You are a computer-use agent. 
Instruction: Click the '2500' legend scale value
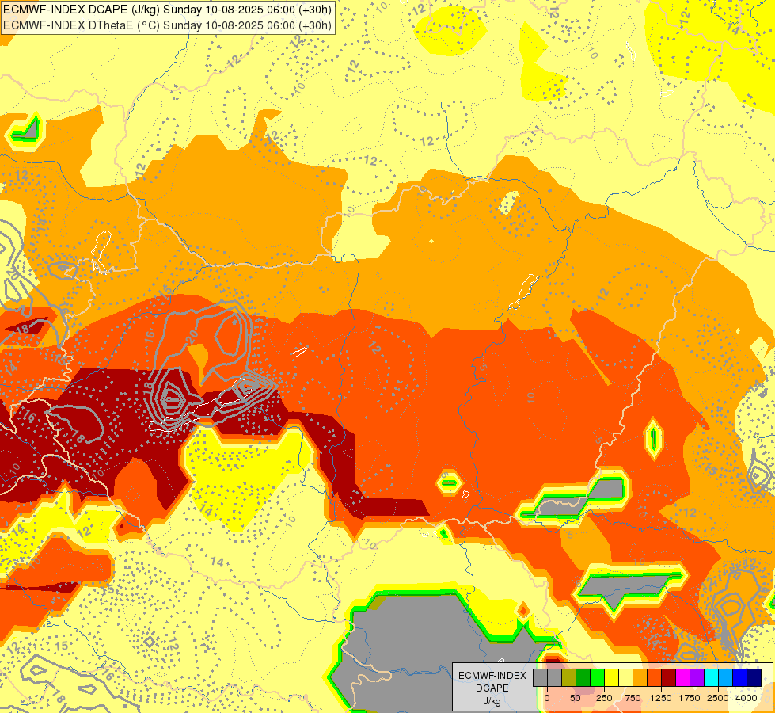click(718, 698)
